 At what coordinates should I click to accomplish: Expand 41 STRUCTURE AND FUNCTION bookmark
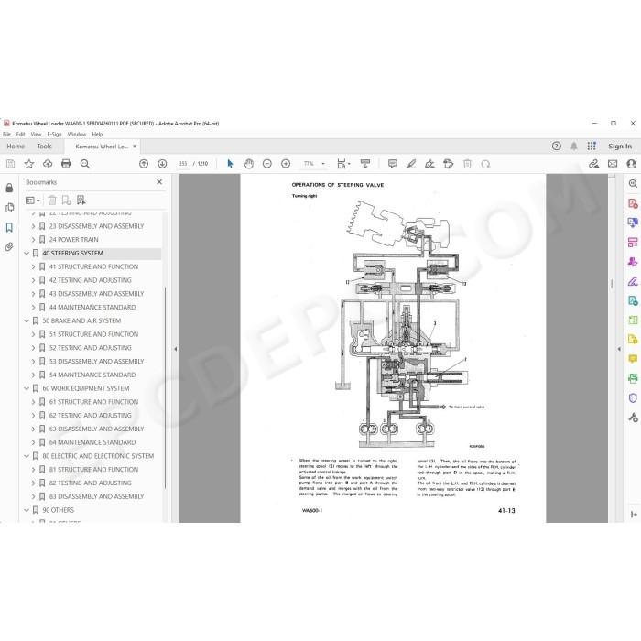point(33,267)
